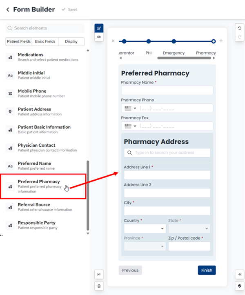Expand the Country dropdown

click(145, 228)
